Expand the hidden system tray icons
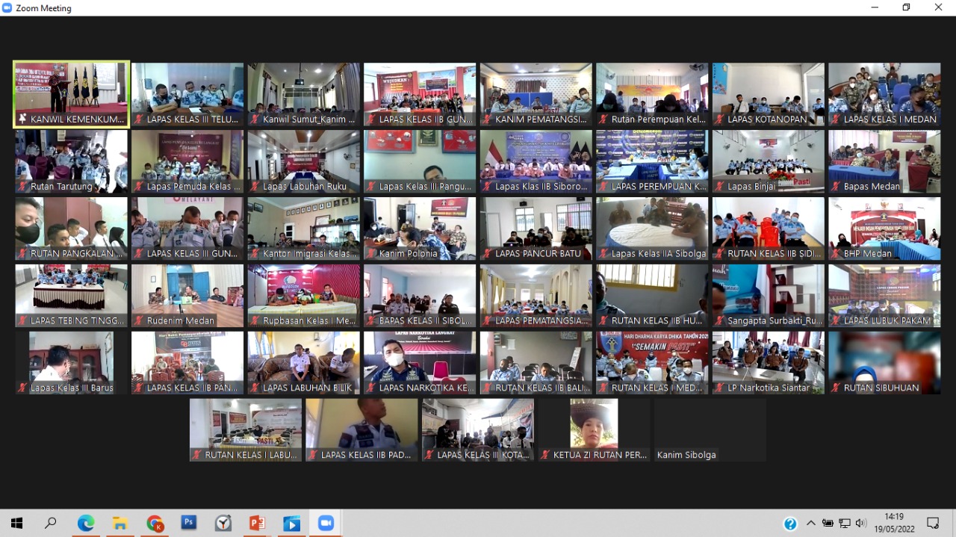Screen dimensions: 956x537 811,524
